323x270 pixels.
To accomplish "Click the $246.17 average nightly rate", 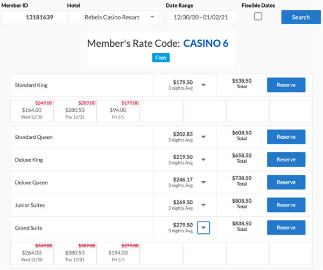I will tap(182, 180).
